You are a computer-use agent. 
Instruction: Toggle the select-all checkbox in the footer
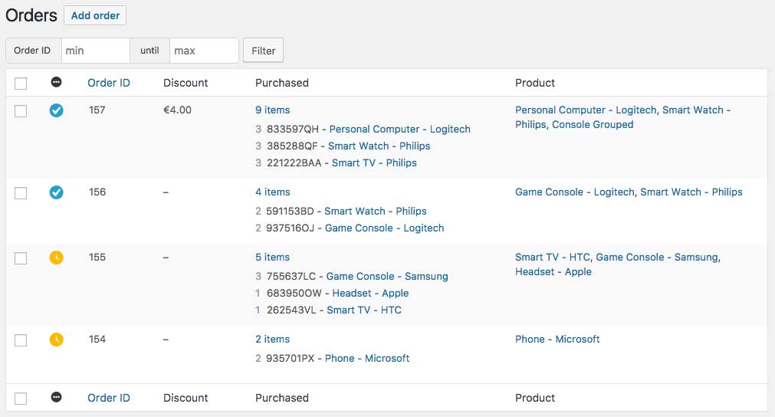(x=21, y=399)
